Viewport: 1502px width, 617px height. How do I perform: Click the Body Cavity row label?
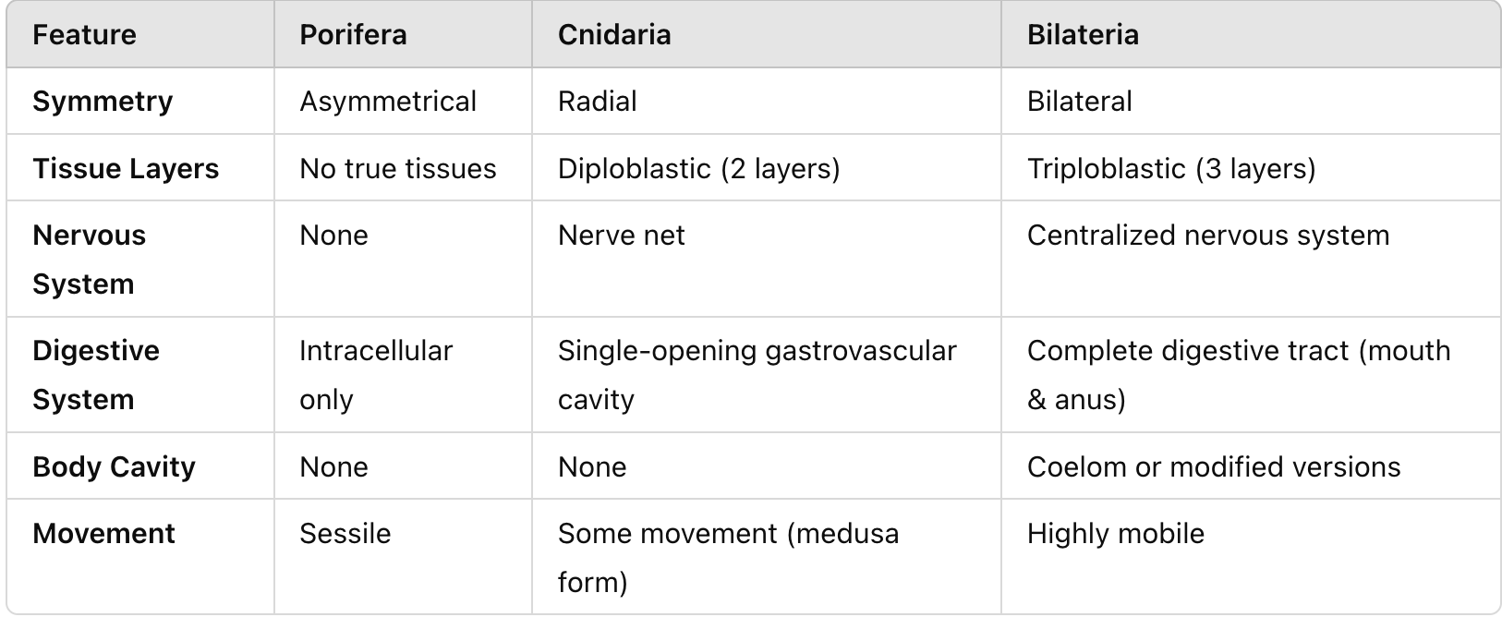click(x=114, y=467)
